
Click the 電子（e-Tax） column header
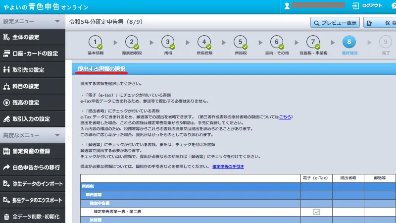pos(316,178)
